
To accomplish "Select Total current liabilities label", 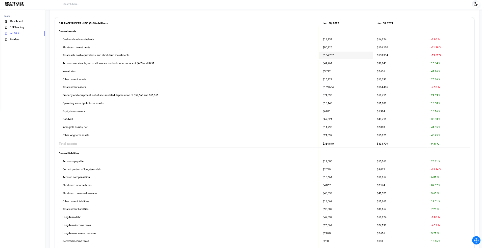I will point(75,209).
